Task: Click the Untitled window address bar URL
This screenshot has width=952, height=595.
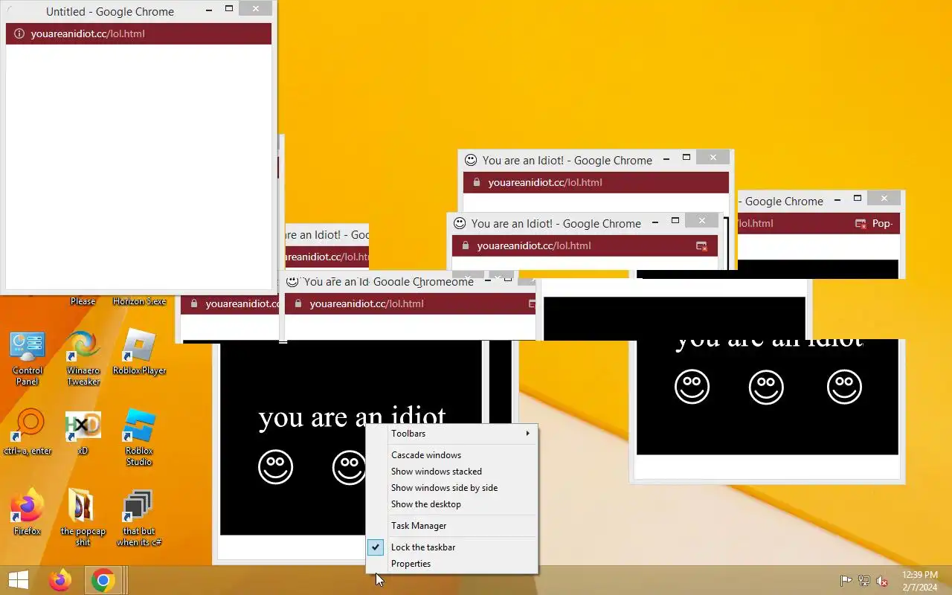Action: 88,33
